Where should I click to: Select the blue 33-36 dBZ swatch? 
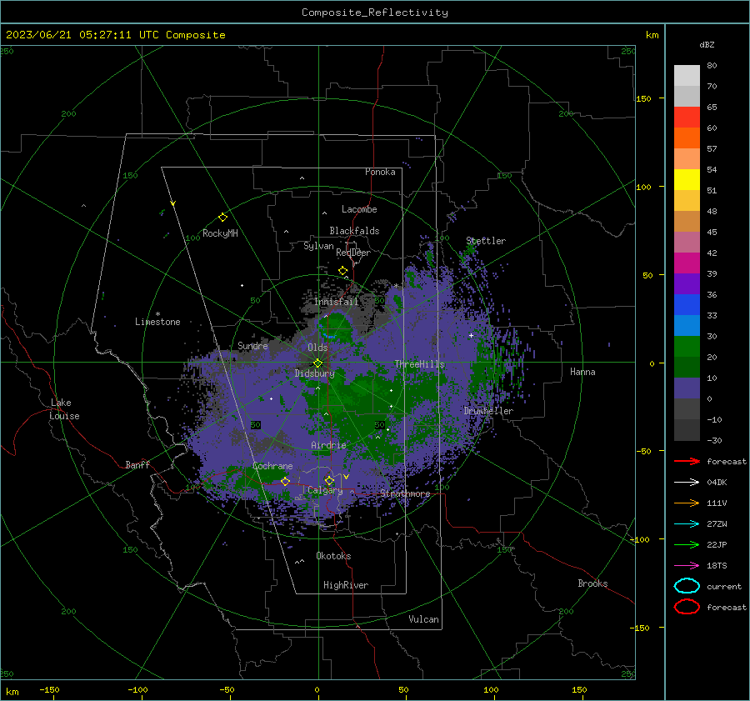[687, 304]
